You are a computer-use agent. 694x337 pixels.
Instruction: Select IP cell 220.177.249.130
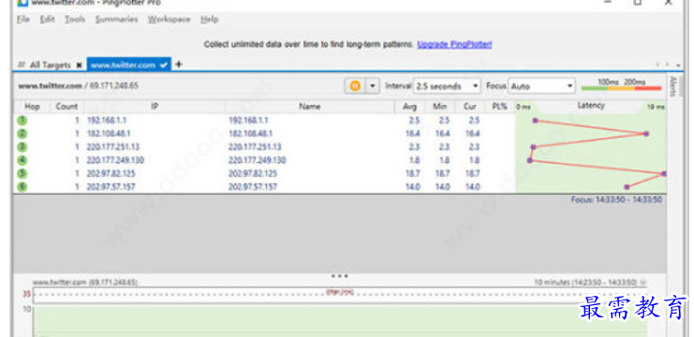point(115,160)
